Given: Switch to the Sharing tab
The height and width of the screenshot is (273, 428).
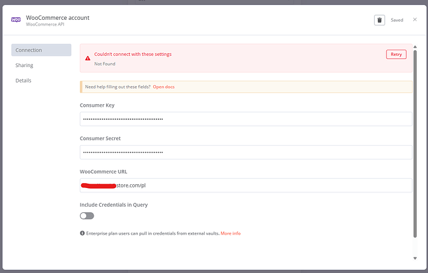Looking at the screenshot, I should coord(25,65).
